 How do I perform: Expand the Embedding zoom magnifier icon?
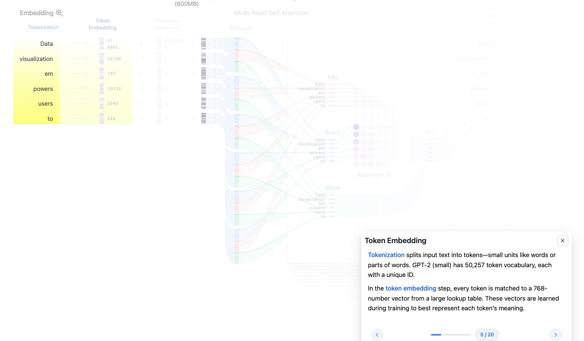coord(59,13)
